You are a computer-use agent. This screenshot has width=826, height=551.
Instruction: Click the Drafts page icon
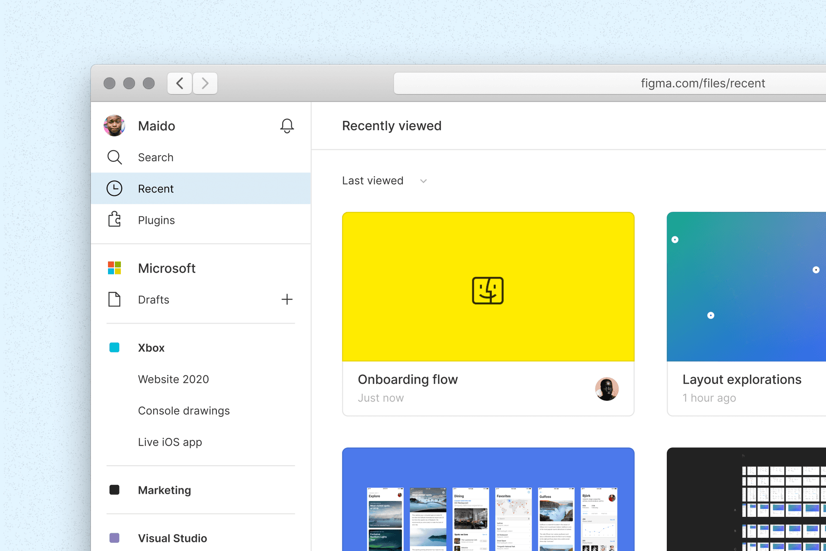(114, 299)
